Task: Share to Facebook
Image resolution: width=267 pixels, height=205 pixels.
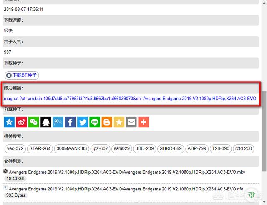Action: click(71, 122)
